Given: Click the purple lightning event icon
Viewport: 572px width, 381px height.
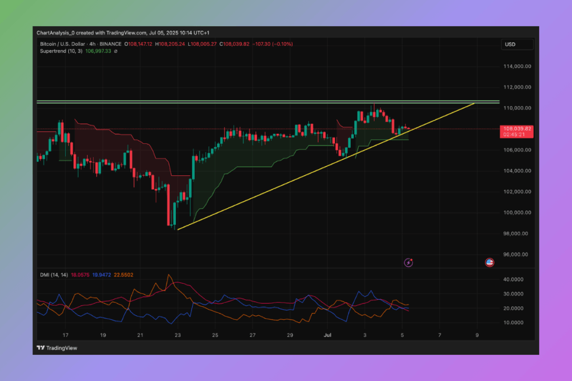Looking at the screenshot, I should [x=408, y=262].
